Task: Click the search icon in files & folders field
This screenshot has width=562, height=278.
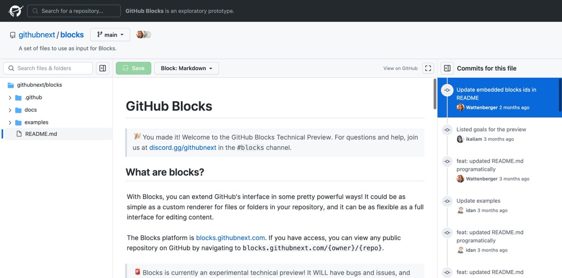Action: [x=11, y=68]
